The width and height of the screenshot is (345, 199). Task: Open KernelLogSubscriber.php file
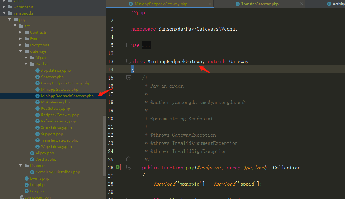[x=58, y=172]
